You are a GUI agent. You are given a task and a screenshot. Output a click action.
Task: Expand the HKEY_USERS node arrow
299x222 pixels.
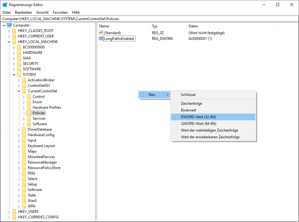[9, 212]
